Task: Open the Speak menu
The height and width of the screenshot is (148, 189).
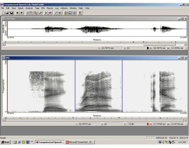Action: pyautogui.click(x=21, y=8)
